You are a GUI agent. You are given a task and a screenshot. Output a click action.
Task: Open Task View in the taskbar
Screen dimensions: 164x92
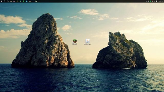[x=8, y=1]
